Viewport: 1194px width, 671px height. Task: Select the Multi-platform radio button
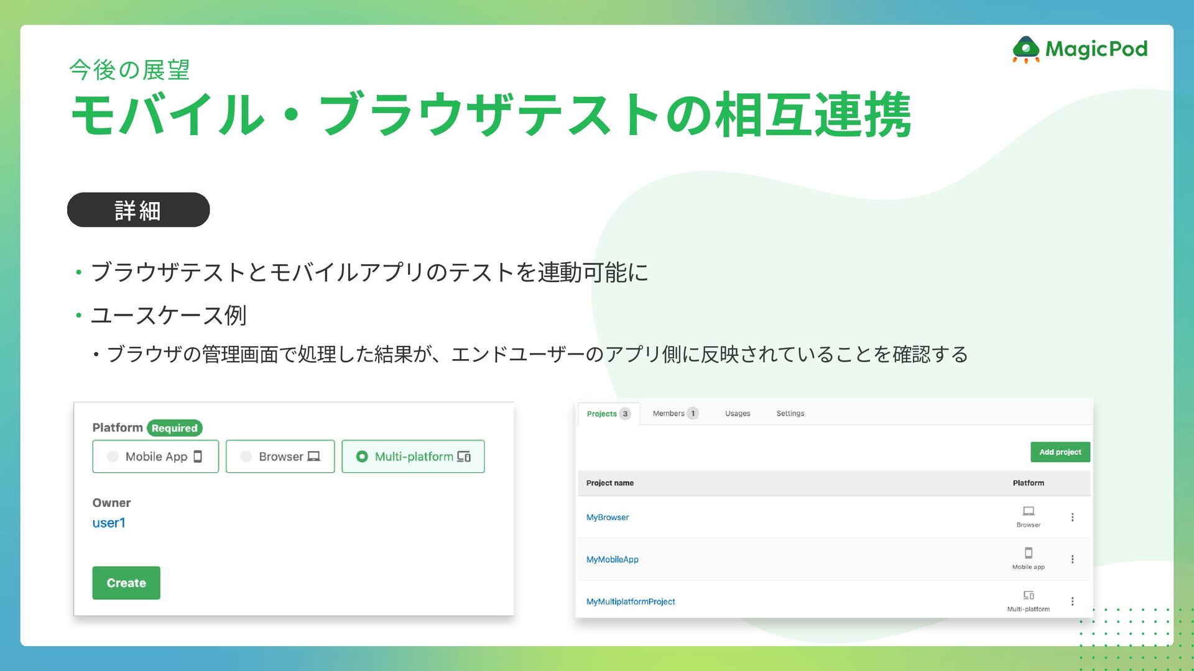[362, 457]
